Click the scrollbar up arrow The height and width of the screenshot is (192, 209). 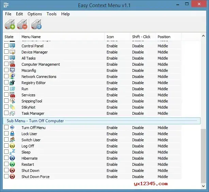pyautogui.click(x=203, y=36)
